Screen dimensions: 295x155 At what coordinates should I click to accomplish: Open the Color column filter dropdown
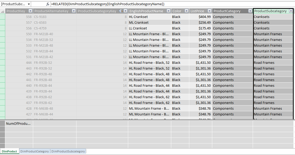pyautogui.click(x=186, y=11)
